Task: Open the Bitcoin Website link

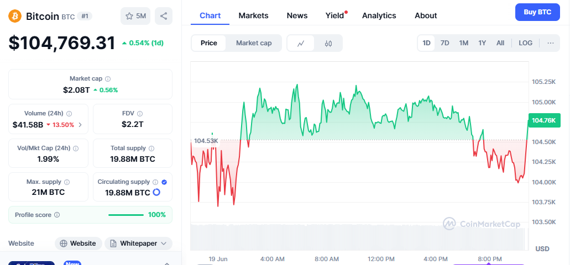Action: click(x=78, y=243)
